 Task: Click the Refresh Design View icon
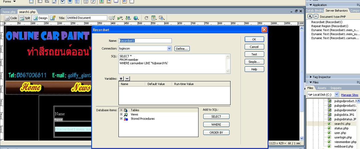(x=146, y=18)
